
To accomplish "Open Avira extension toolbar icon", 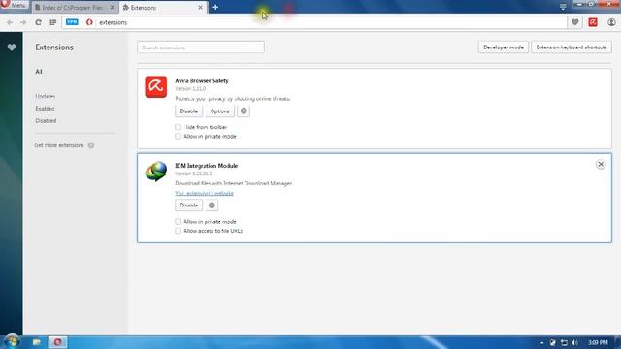I will (593, 22).
